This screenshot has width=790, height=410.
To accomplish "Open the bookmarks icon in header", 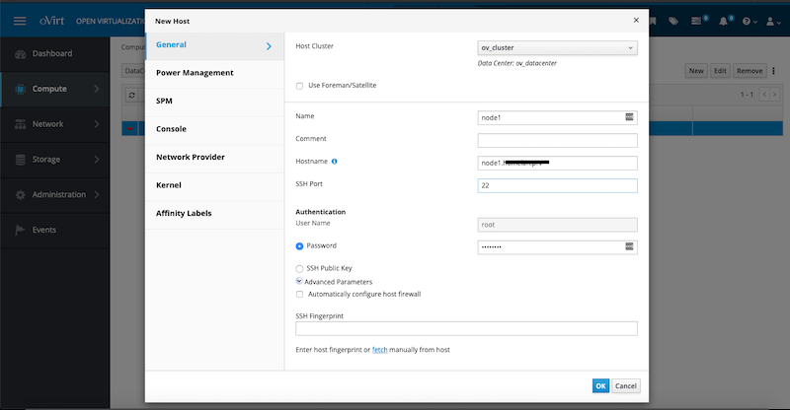I will pyautogui.click(x=653, y=21).
